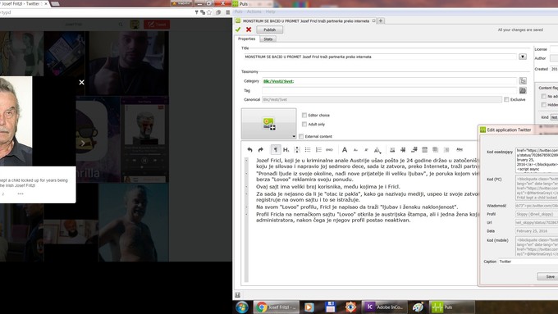Save the Twitter application dialog
Image resolution: width=558 pixels, height=314 pixels.
tap(550, 276)
